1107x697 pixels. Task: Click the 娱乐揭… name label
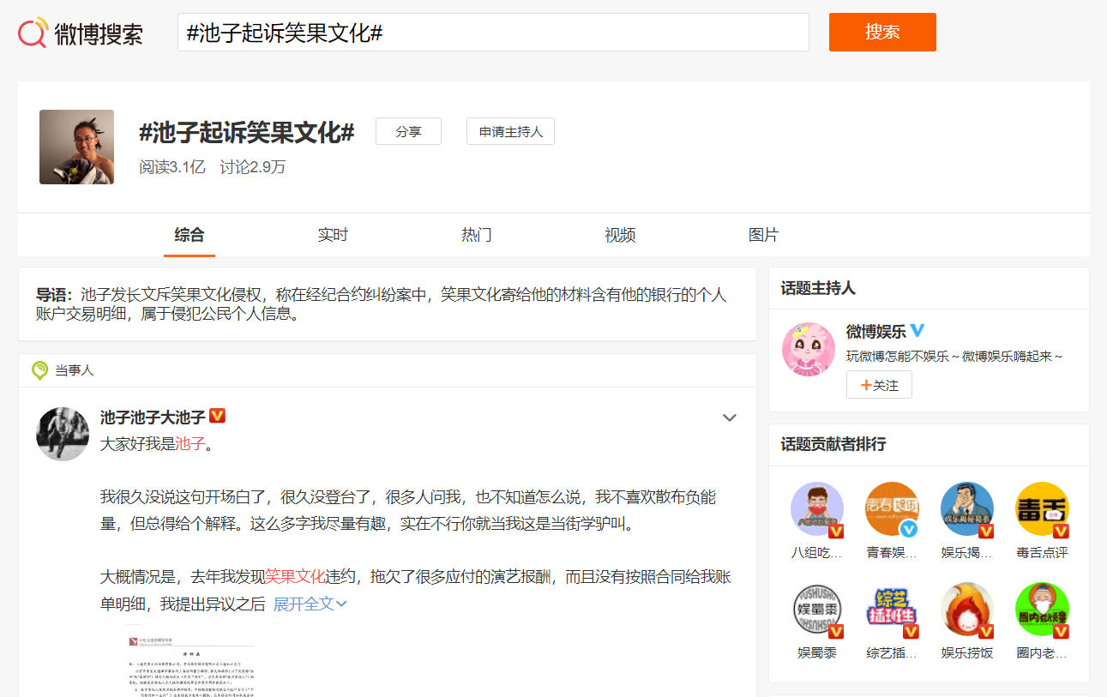[x=966, y=553]
